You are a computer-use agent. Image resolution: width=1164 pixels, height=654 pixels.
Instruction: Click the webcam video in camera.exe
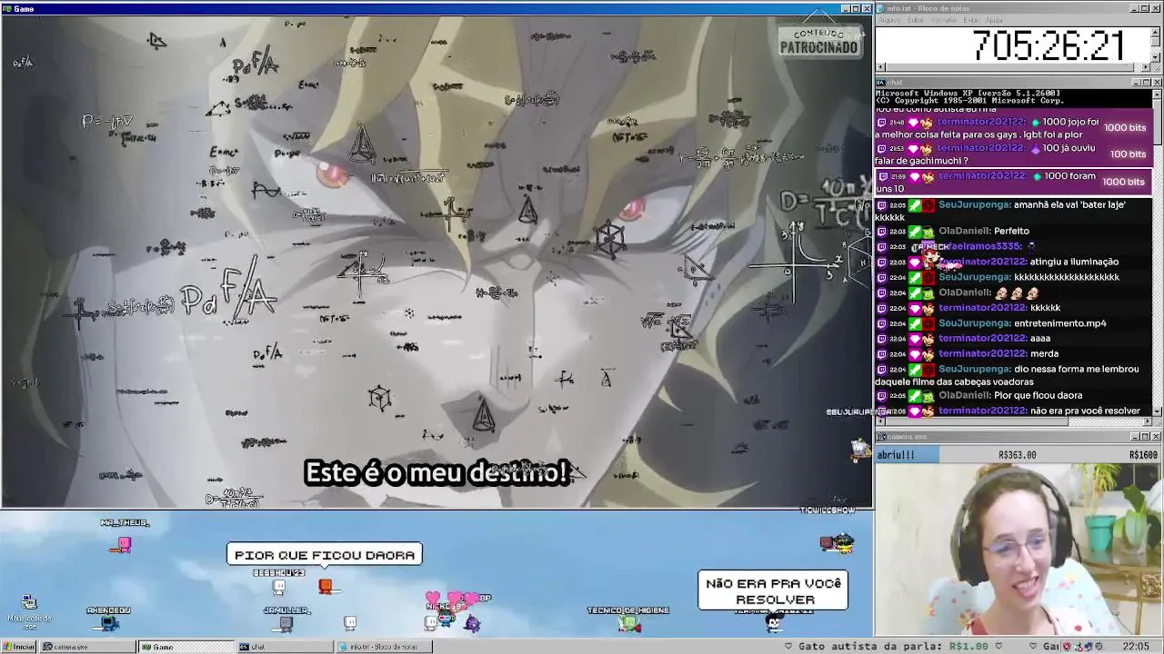click(1018, 550)
